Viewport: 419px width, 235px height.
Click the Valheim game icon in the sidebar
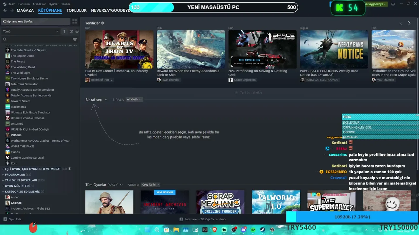[8, 135]
